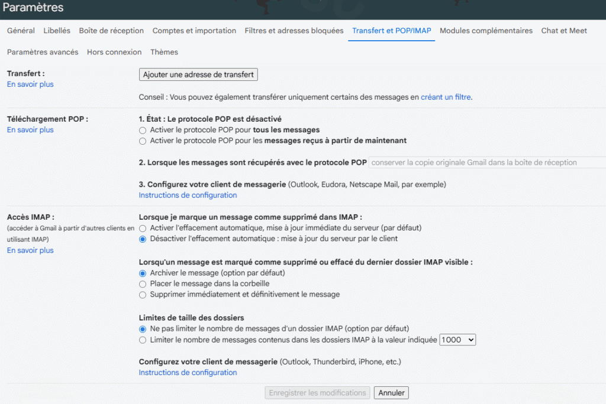Choose Placer le message dans la corbeille
The height and width of the screenshot is (404, 606).
click(x=143, y=284)
